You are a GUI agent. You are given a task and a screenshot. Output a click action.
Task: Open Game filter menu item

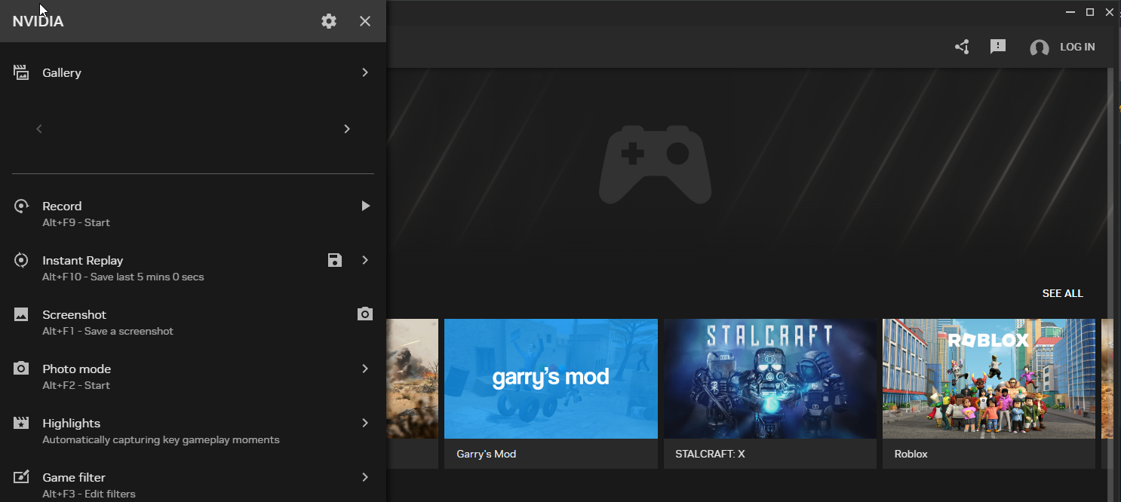click(x=74, y=478)
